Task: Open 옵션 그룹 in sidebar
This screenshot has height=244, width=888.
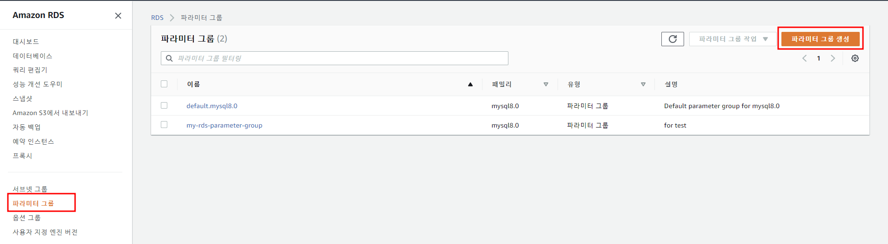Action: point(26,218)
